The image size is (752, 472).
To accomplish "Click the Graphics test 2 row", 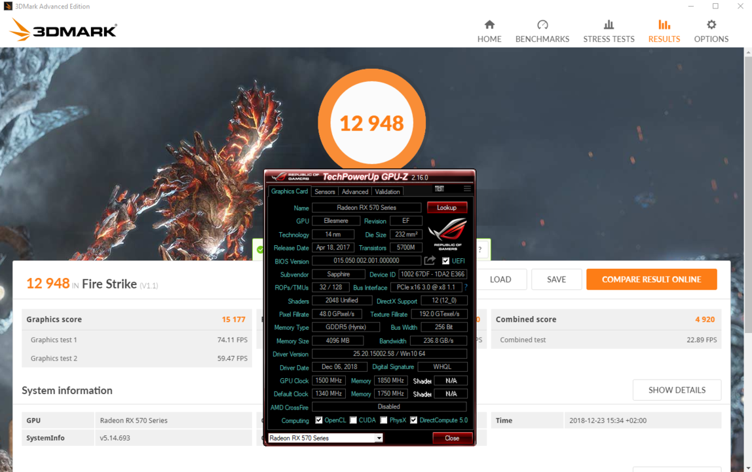I will coord(137,358).
